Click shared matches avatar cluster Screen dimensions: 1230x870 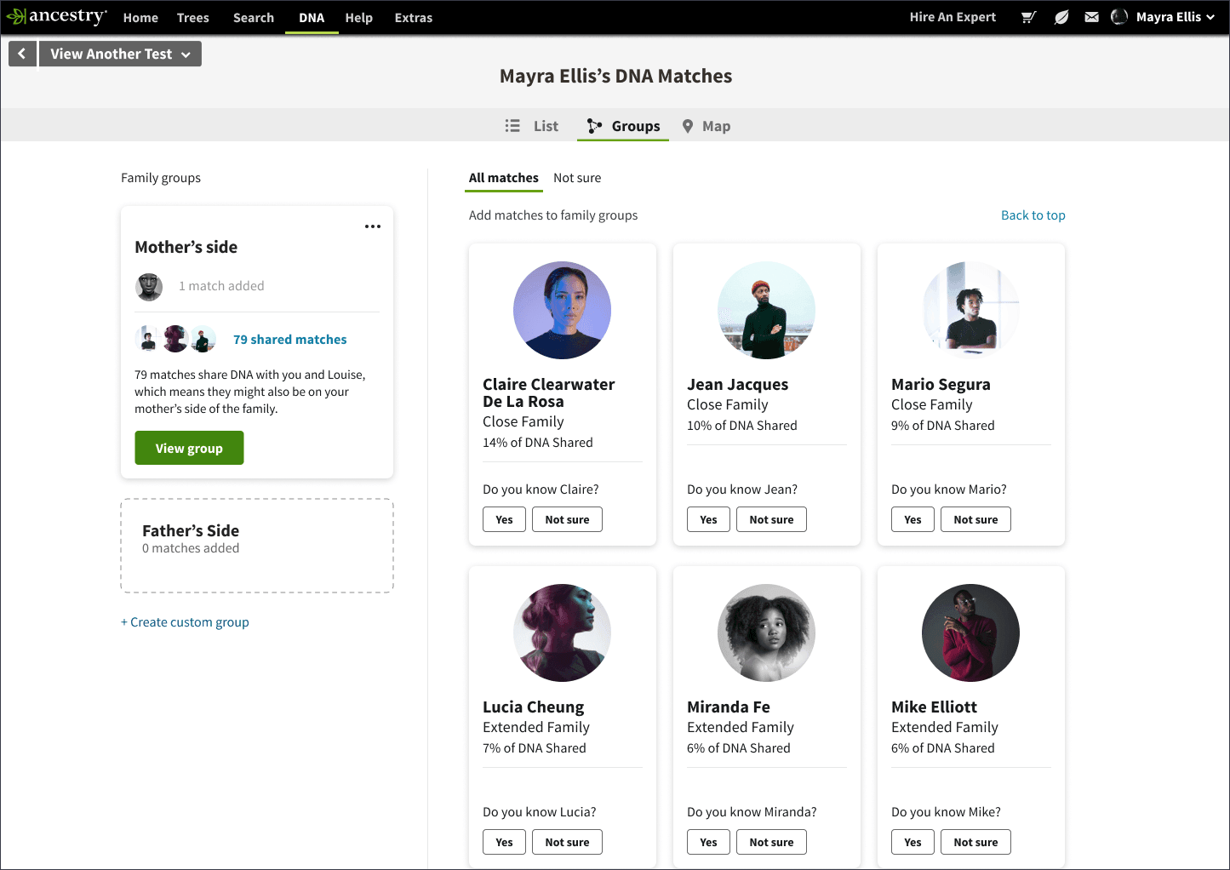[x=176, y=339]
